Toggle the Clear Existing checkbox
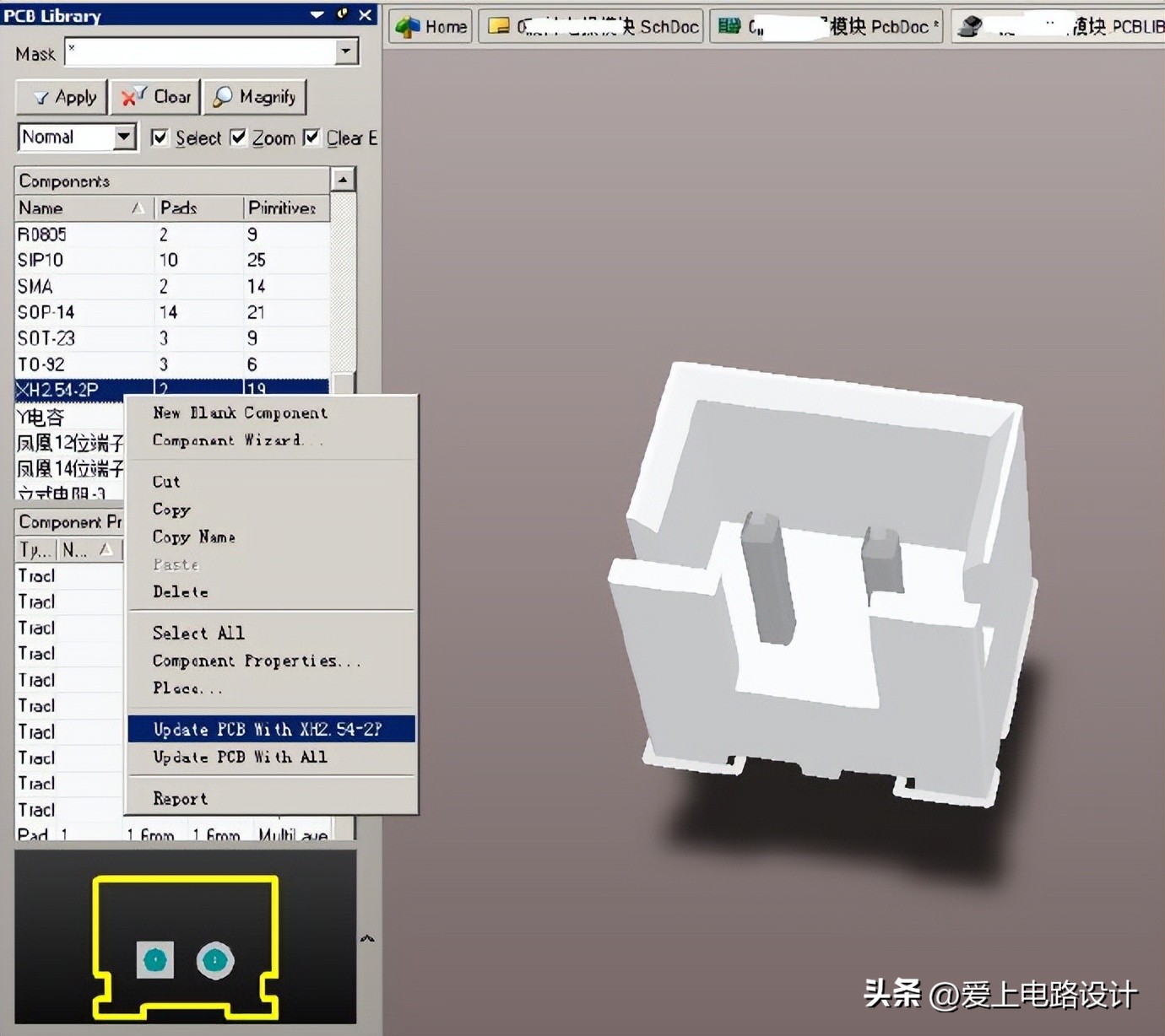Screen dimensions: 1165x1036 tap(312, 137)
